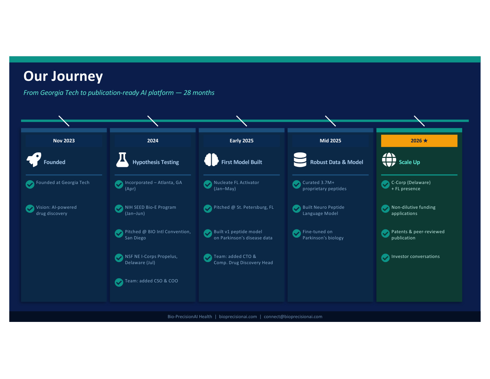Select the globe icon beside Scale Up

389,160
